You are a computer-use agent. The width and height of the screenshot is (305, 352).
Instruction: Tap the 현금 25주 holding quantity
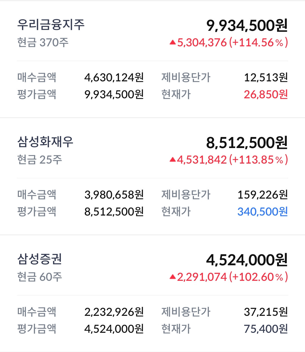(x=40, y=160)
